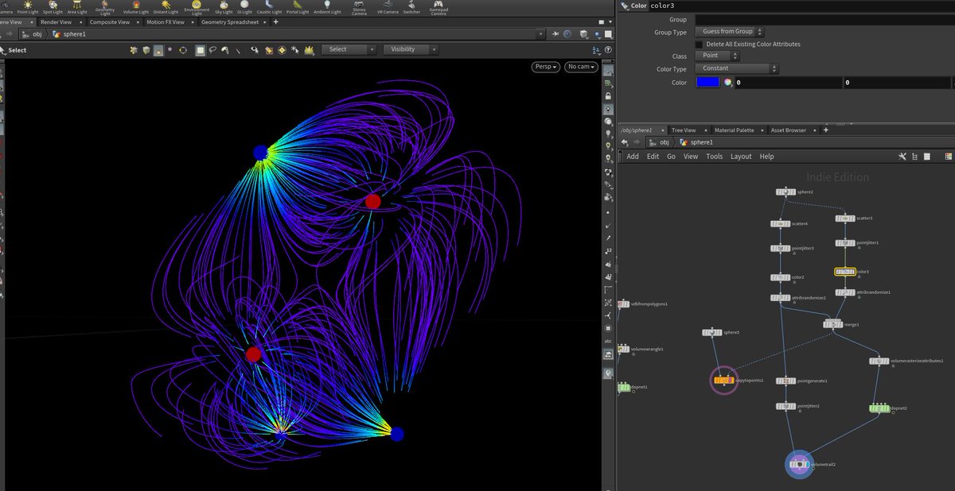Viewport: 955px width, 491px height.
Task: Add a Portal Light from the shelf
Action: coord(298,7)
